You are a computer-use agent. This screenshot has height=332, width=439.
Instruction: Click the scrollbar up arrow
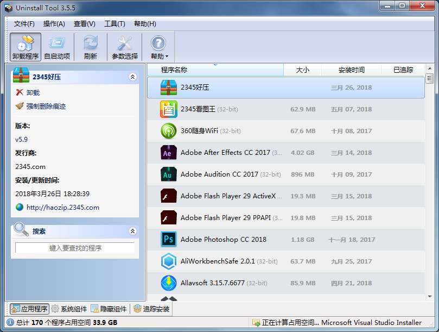click(x=430, y=68)
